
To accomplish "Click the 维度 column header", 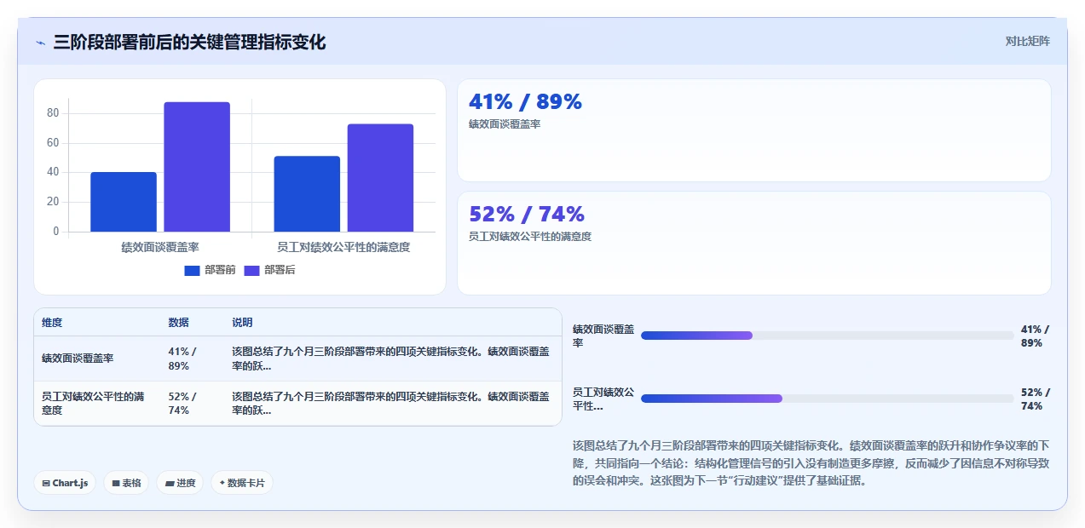I will [52, 323].
